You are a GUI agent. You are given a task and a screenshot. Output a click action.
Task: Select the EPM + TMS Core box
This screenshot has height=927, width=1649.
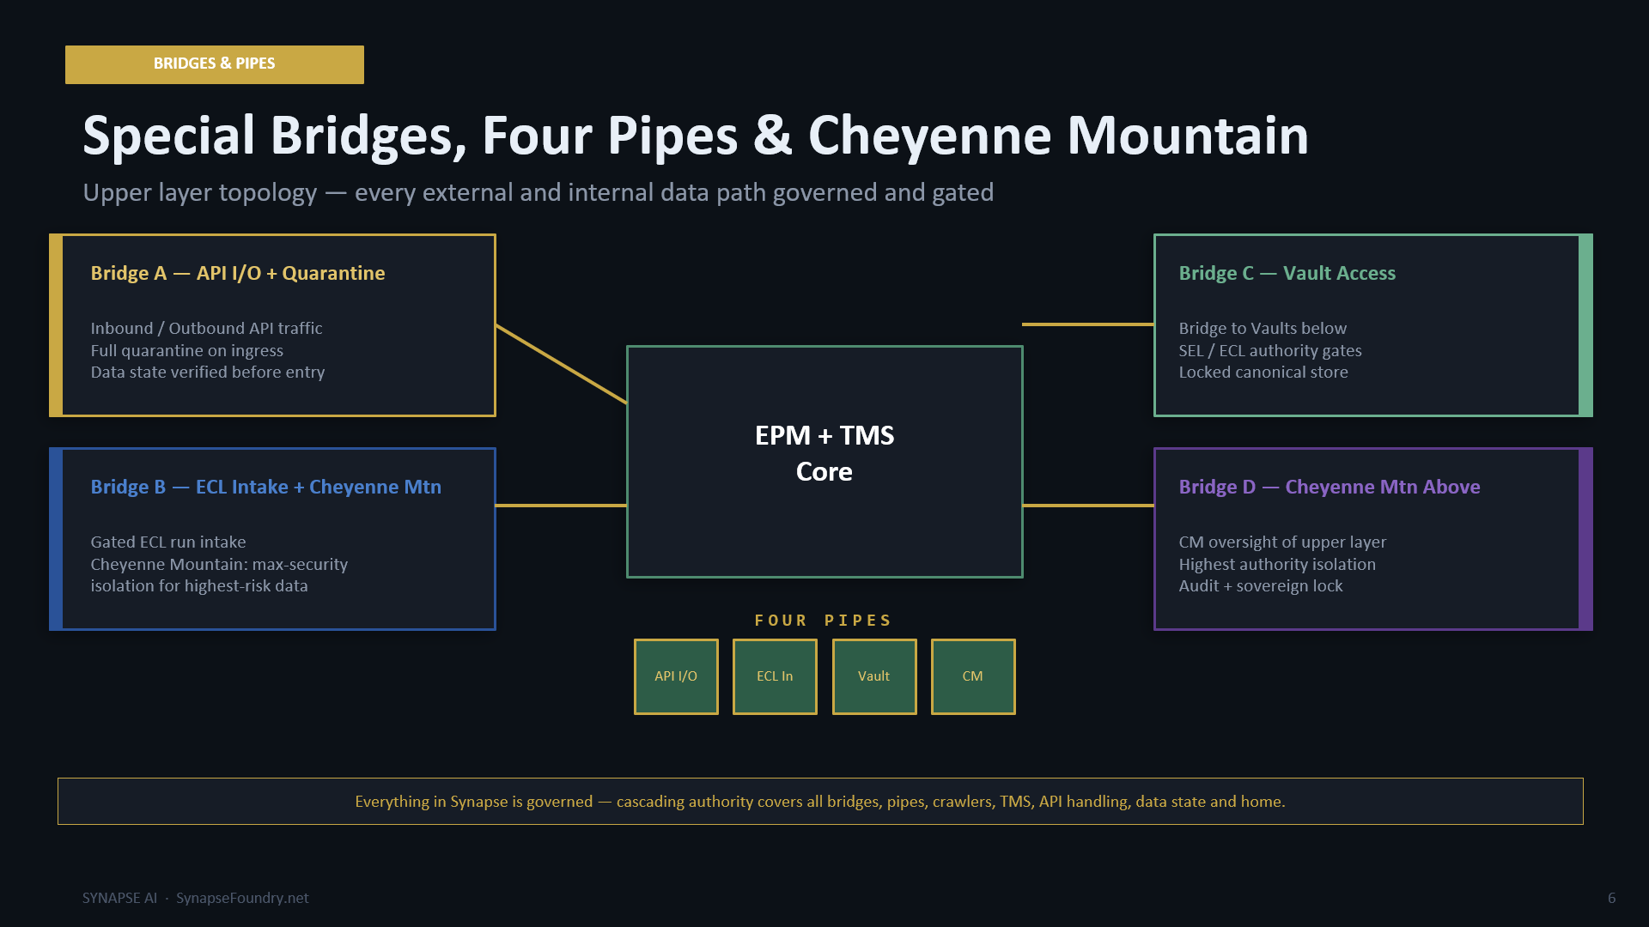pyautogui.click(x=824, y=462)
